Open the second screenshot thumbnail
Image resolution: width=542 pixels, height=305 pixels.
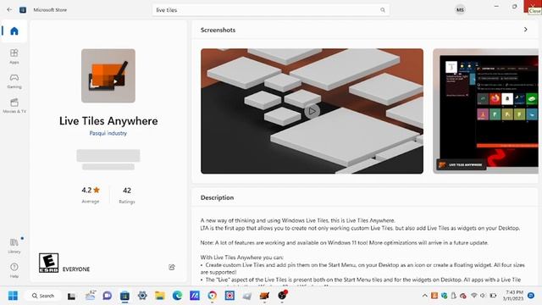[x=485, y=111]
